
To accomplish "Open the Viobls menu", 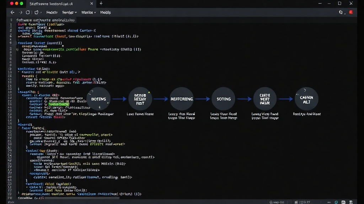I will click(x=105, y=12).
